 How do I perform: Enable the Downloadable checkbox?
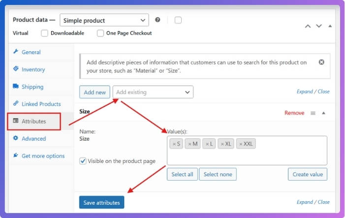pos(44,33)
